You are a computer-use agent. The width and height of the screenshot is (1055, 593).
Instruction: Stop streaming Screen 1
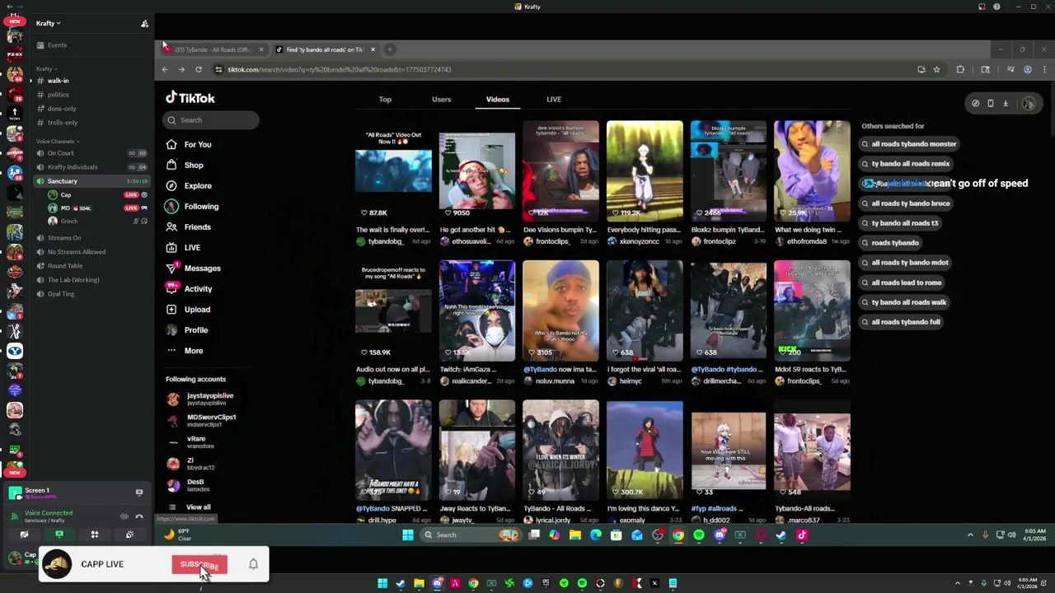139,492
